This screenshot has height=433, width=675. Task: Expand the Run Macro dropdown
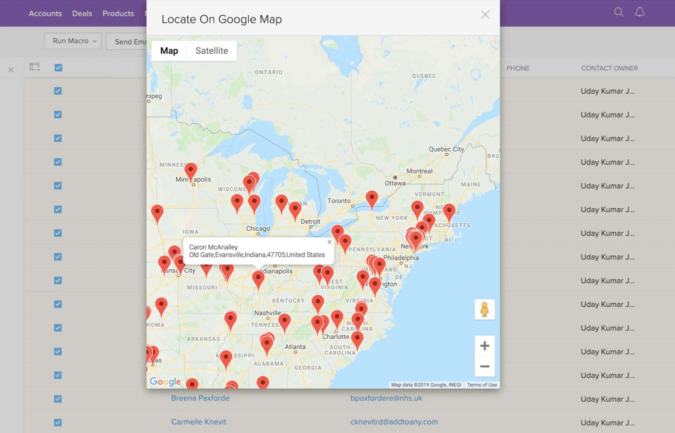tap(73, 41)
